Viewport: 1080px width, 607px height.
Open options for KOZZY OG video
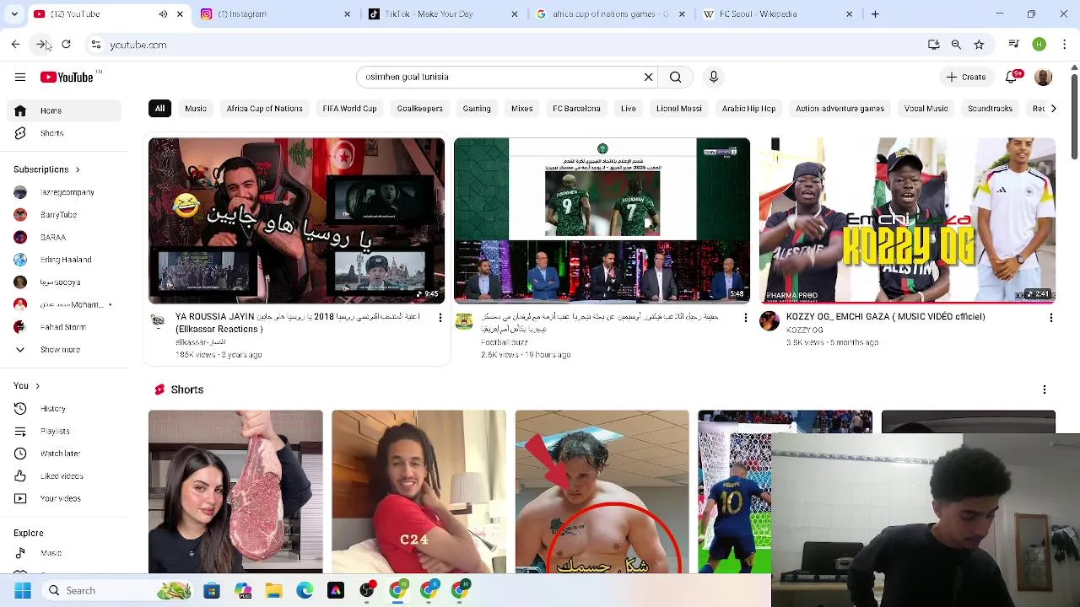pyautogui.click(x=1050, y=317)
